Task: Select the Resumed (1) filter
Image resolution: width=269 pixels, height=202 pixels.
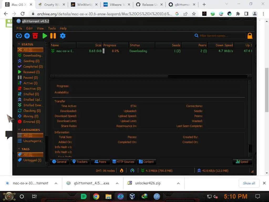Action: click(30, 72)
